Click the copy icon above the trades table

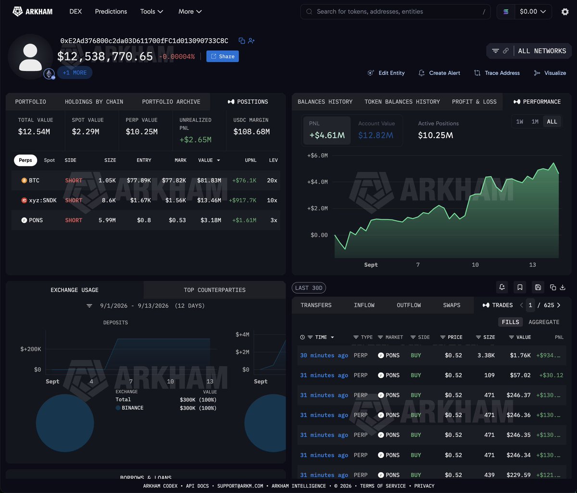point(553,288)
